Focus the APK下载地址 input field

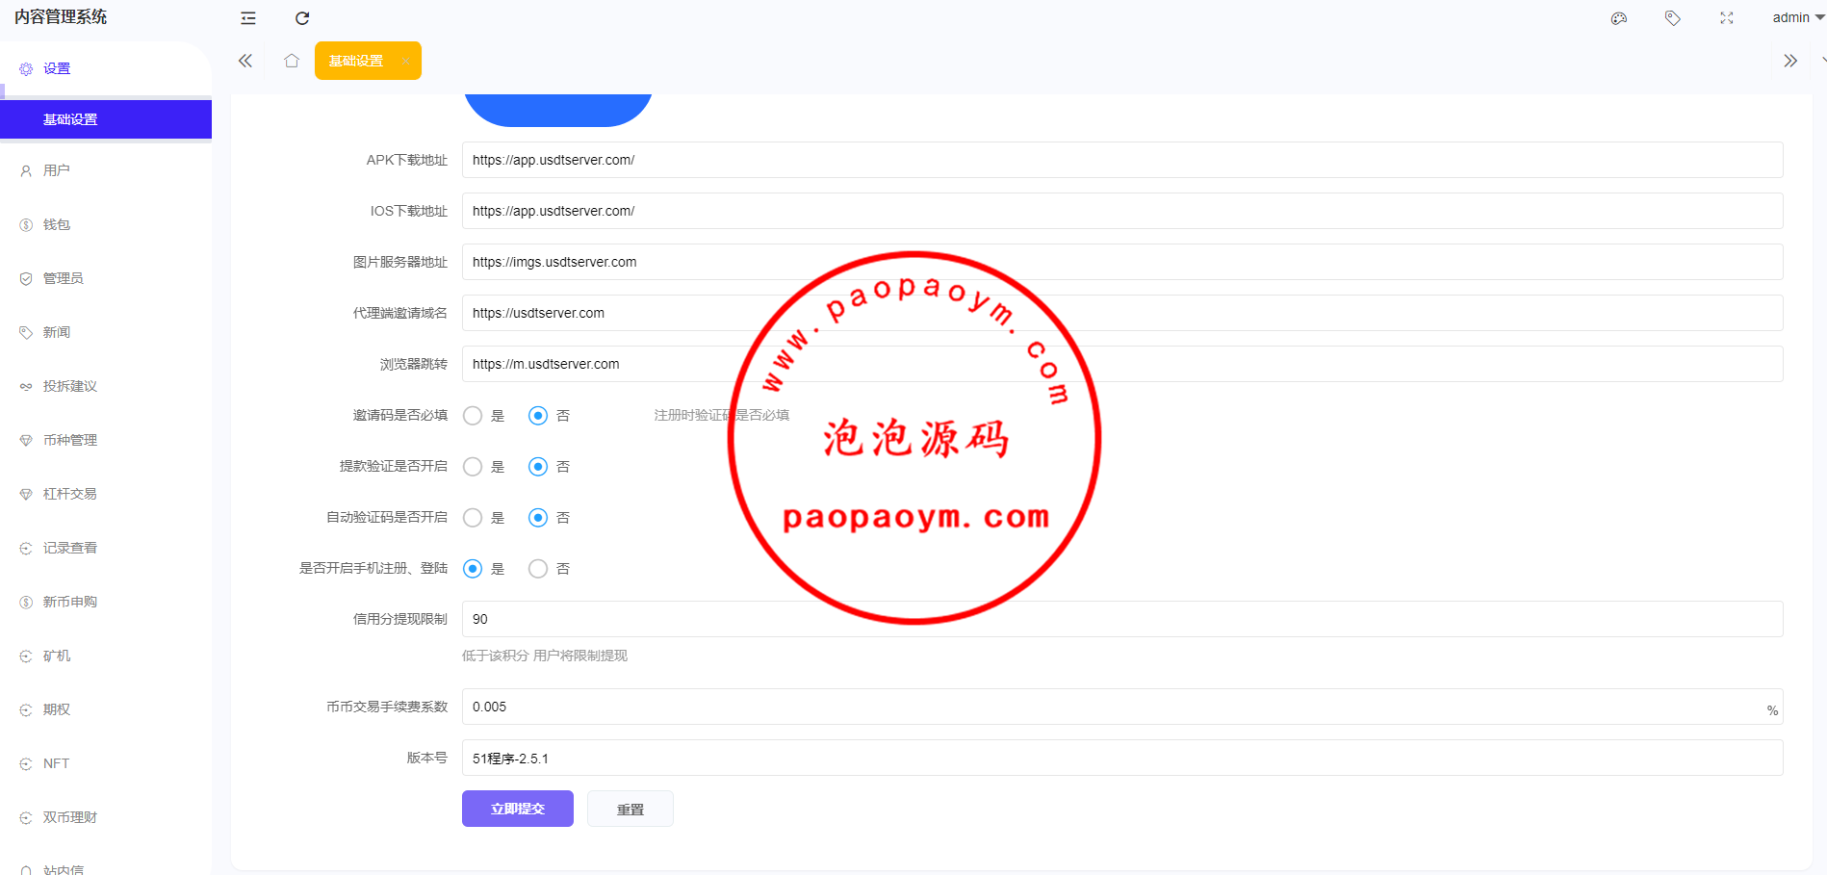click(x=1122, y=160)
